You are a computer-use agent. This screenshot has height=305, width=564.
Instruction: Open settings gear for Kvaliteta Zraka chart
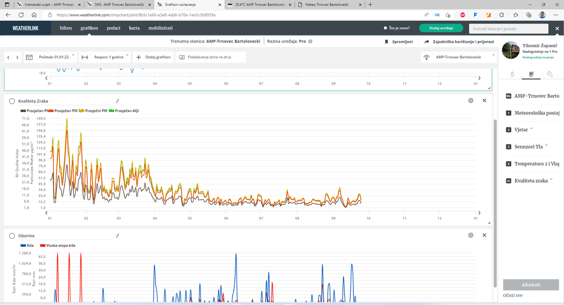click(471, 100)
